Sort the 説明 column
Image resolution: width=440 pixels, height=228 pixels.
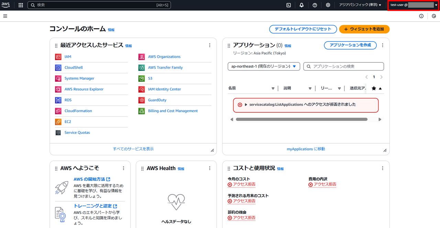(x=310, y=88)
